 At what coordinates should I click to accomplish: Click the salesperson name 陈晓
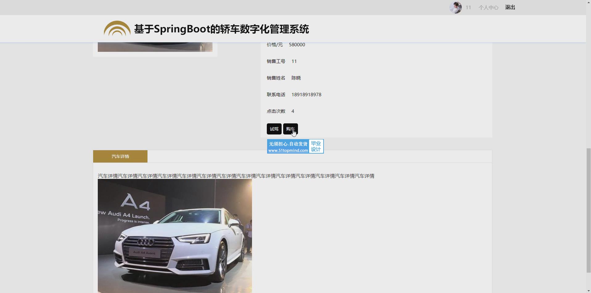[296, 78]
